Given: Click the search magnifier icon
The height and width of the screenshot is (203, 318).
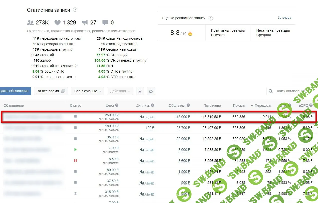Looking at the screenshot, I should coord(271,91).
